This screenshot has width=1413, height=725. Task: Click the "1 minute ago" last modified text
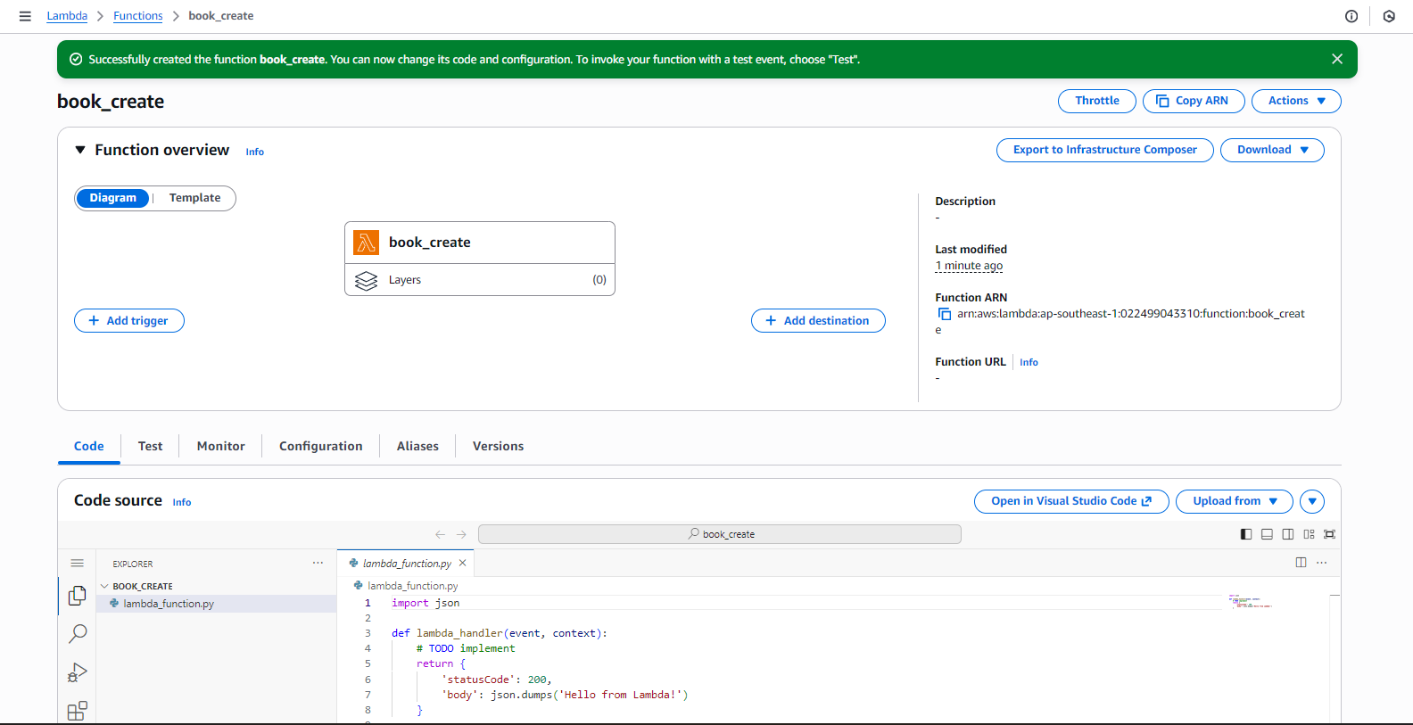[x=969, y=266]
